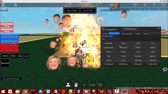Click the God command button
The width and height of the screenshot is (168, 94).
pyautogui.click(x=108, y=56)
